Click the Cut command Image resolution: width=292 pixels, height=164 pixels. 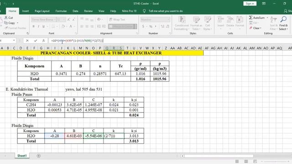coord(9,18)
